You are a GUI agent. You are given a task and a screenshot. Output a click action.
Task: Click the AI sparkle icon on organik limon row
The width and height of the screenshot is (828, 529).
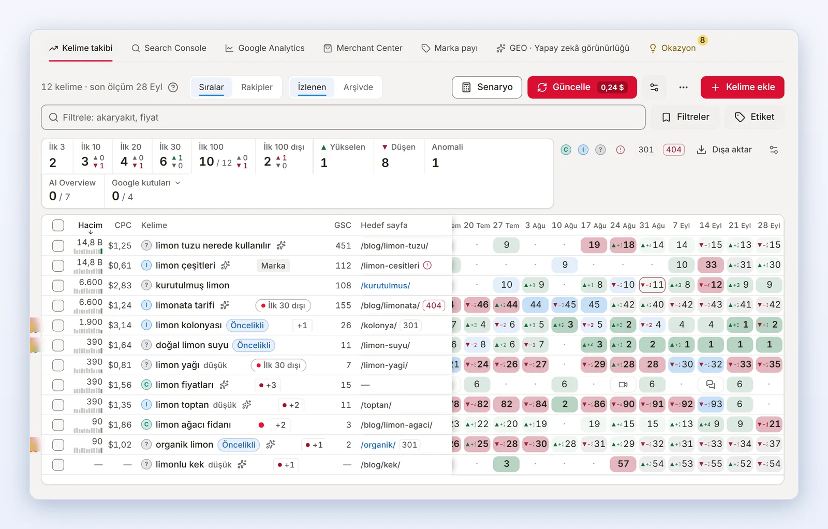pyautogui.click(x=270, y=445)
